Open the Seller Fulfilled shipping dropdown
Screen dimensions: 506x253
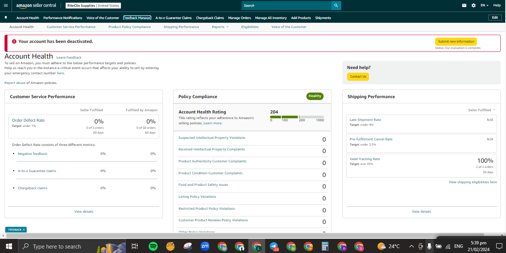[x=482, y=110]
